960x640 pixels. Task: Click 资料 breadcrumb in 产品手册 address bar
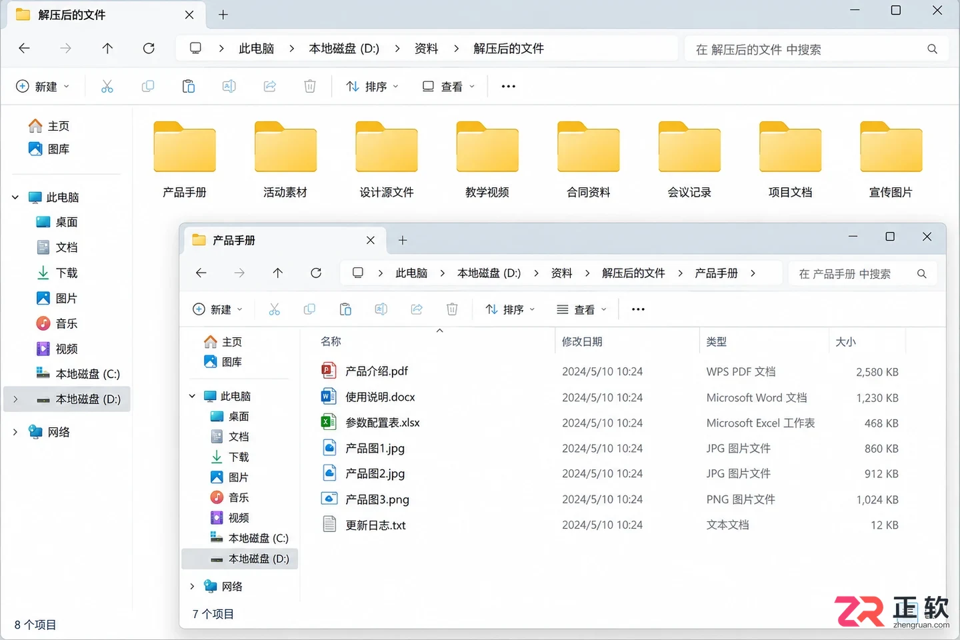click(561, 273)
